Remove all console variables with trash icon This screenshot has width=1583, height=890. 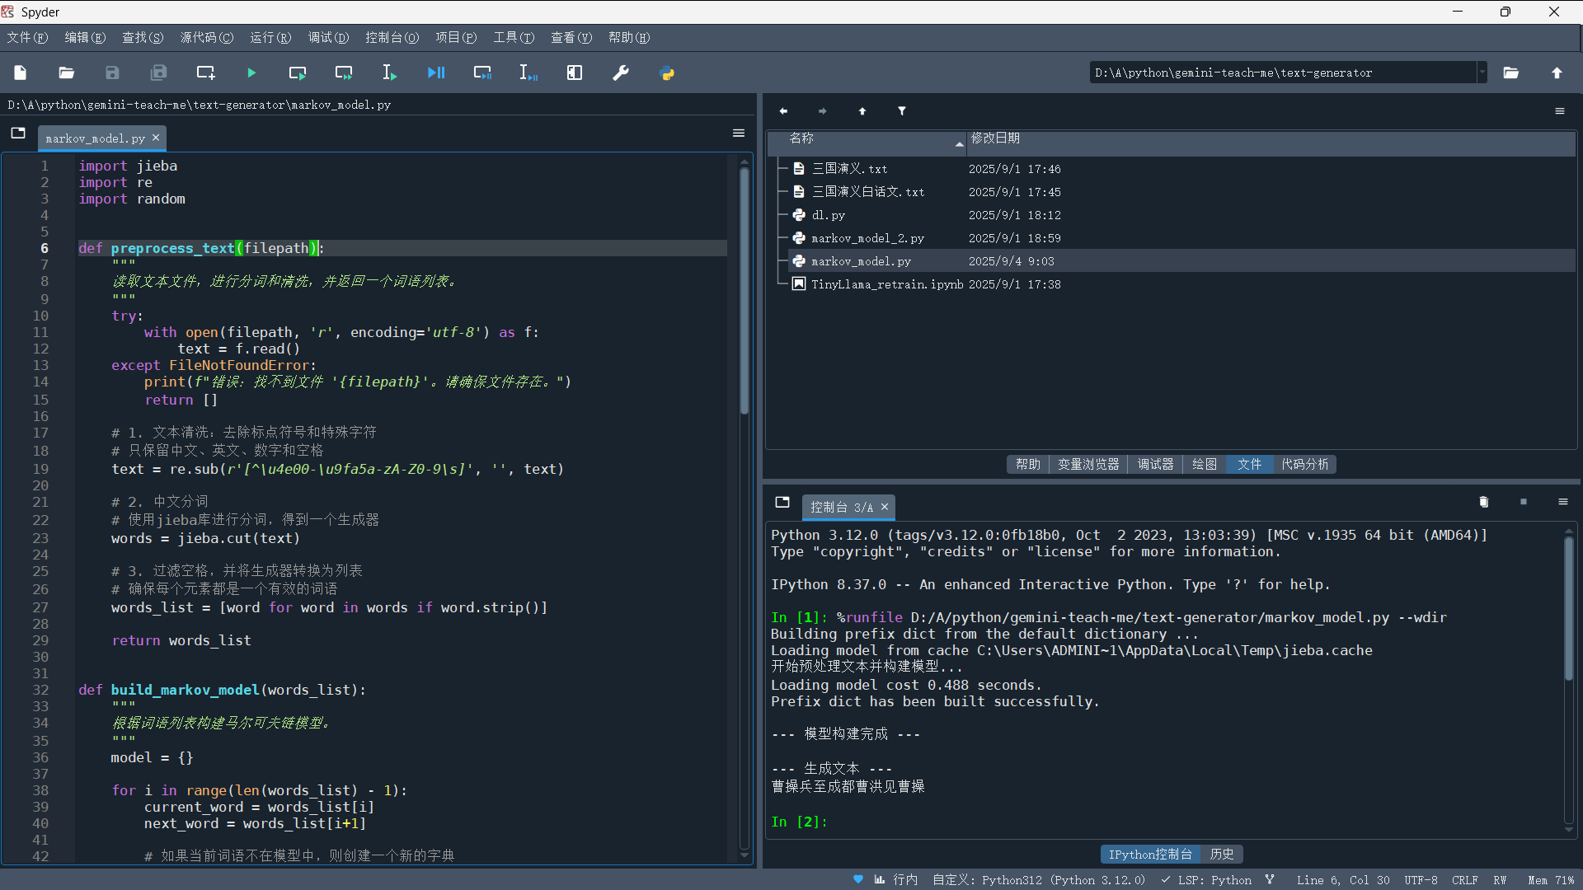tap(1483, 502)
